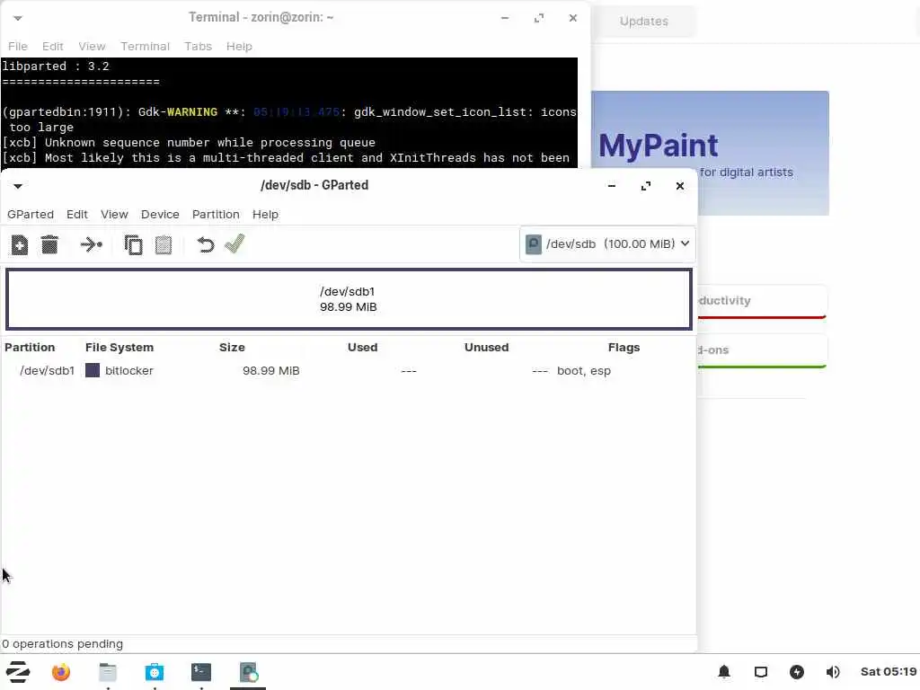The image size is (920, 690).
Task: Click the boot, esp flags cell
Action: point(584,371)
